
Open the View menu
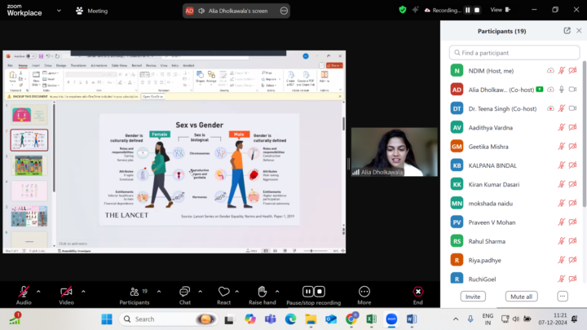pyautogui.click(x=497, y=10)
